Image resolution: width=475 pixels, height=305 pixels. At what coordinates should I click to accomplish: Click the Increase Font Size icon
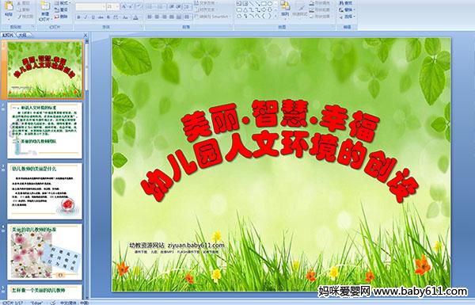pos(124,6)
